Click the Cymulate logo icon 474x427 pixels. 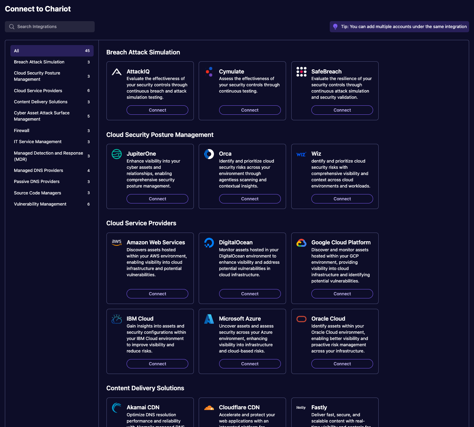209,72
